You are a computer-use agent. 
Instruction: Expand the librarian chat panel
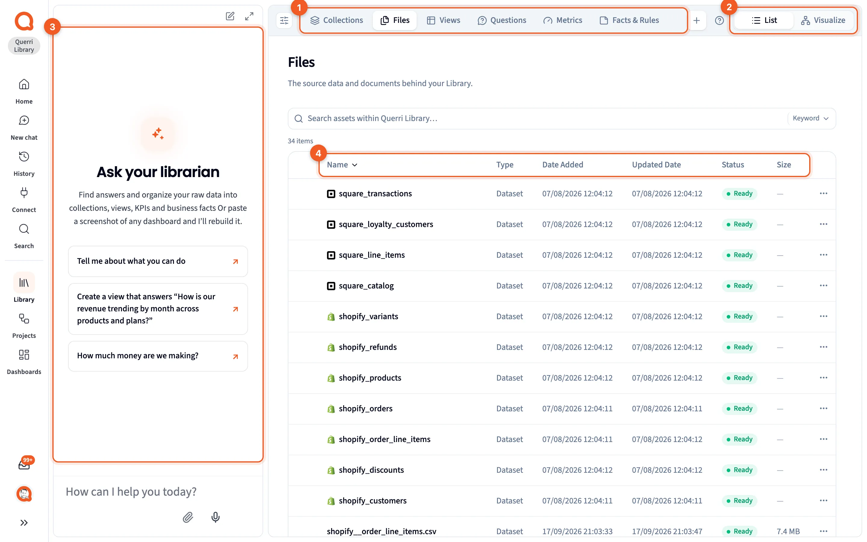(x=249, y=16)
